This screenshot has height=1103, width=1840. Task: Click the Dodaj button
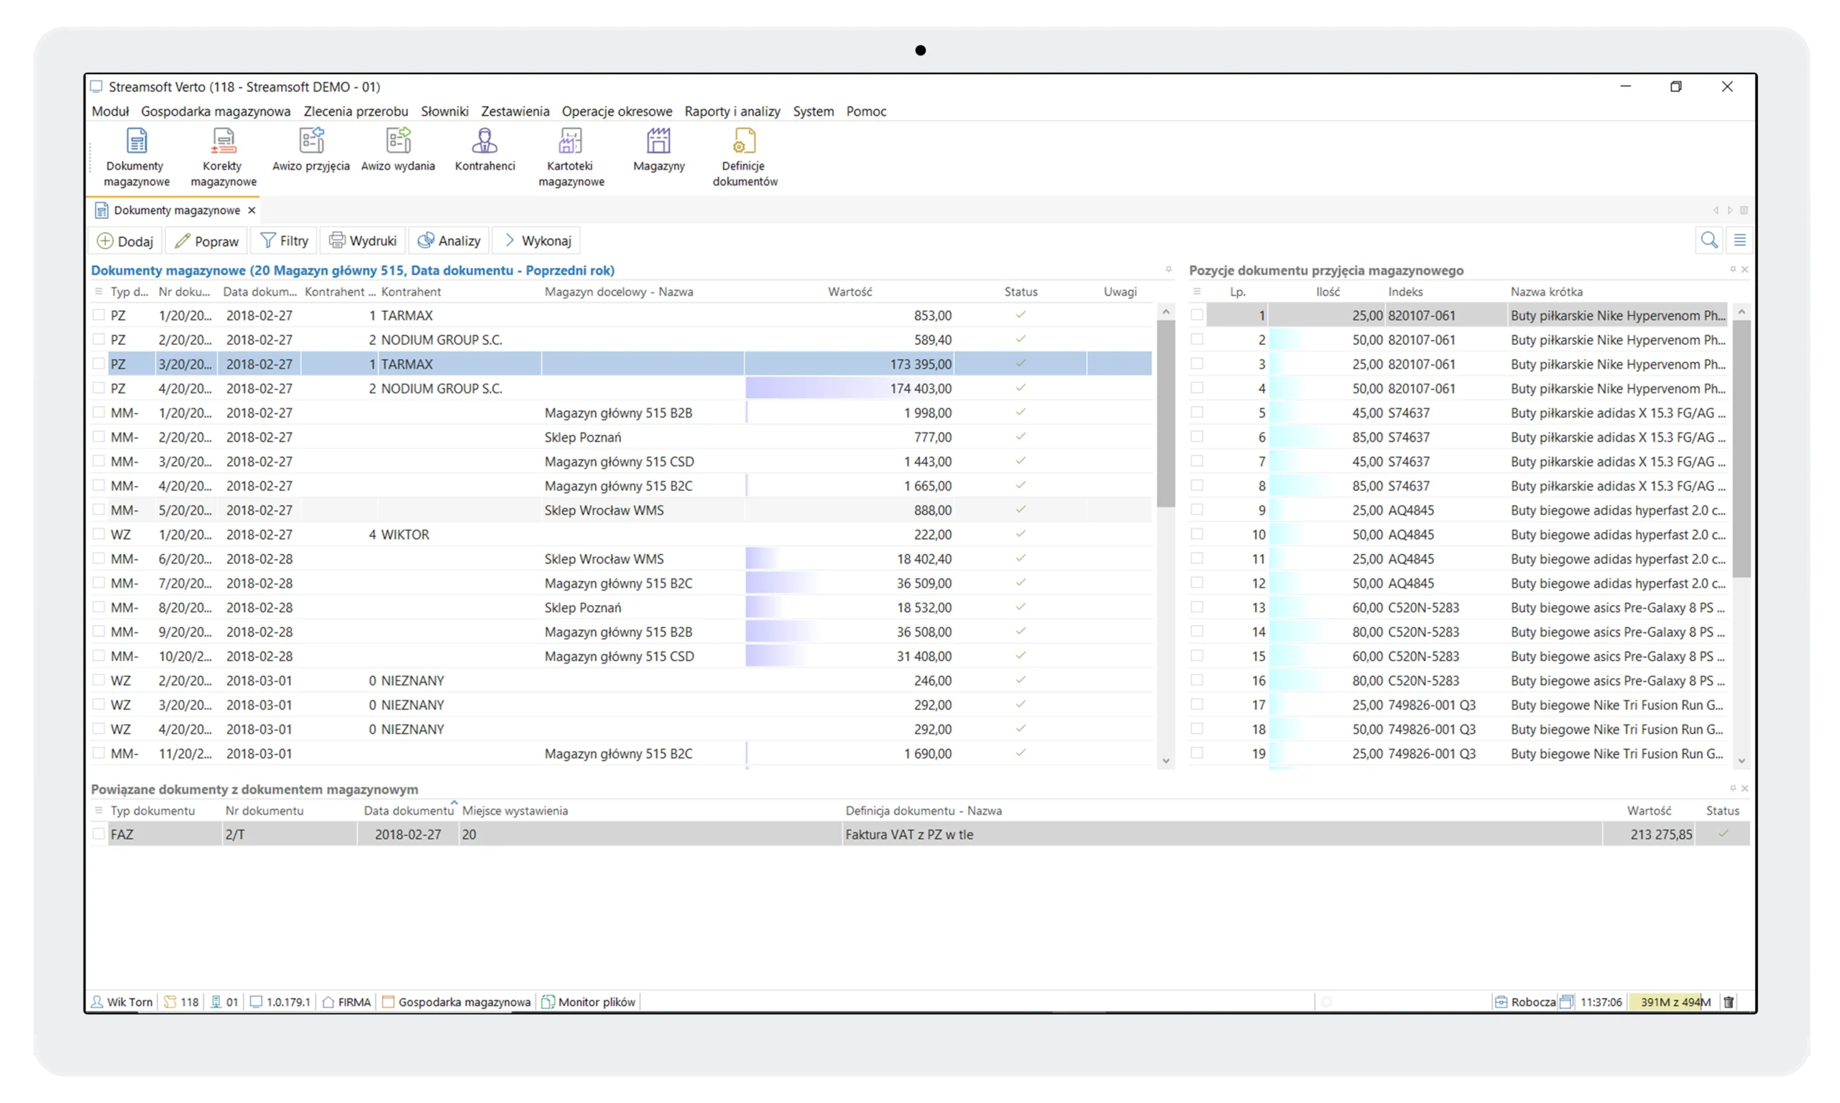[125, 241]
